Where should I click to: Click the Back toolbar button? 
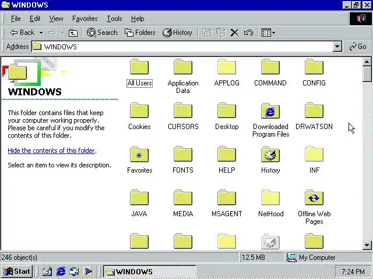22,33
